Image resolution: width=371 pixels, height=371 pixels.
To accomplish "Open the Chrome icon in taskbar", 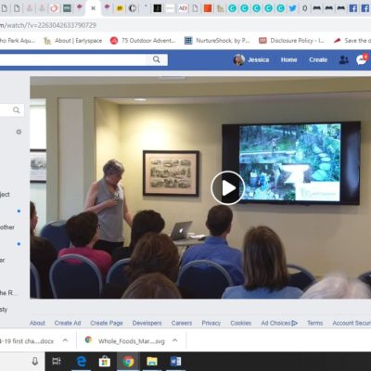I will coord(128,362).
